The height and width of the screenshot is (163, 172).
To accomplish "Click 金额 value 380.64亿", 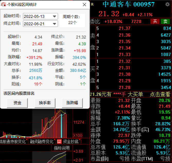I will click(78, 71).
